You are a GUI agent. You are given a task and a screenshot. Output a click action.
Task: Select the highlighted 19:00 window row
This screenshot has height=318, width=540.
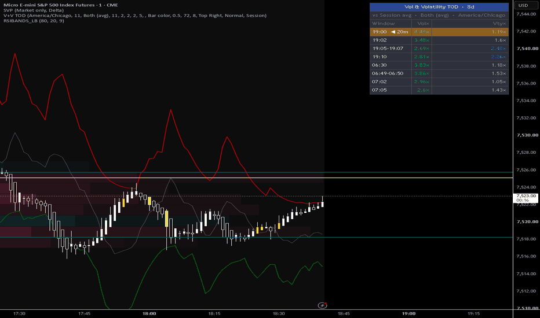(x=439, y=32)
